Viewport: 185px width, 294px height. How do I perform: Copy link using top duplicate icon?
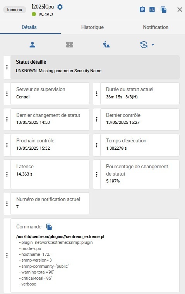coord(164,10)
